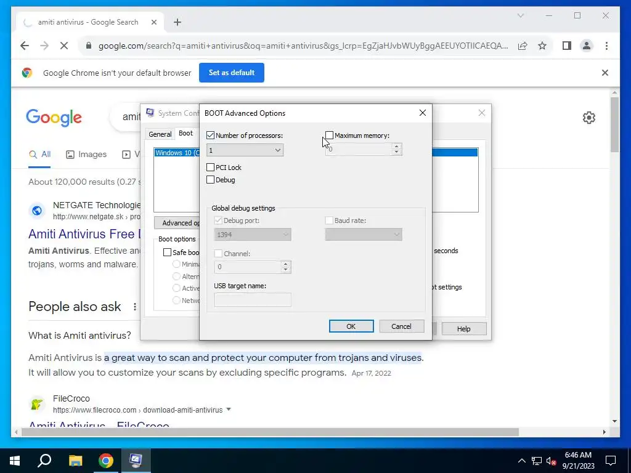Image resolution: width=631 pixels, height=473 pixels.
Task: Click the Chrome address bar URL
Action: point(303,46)
